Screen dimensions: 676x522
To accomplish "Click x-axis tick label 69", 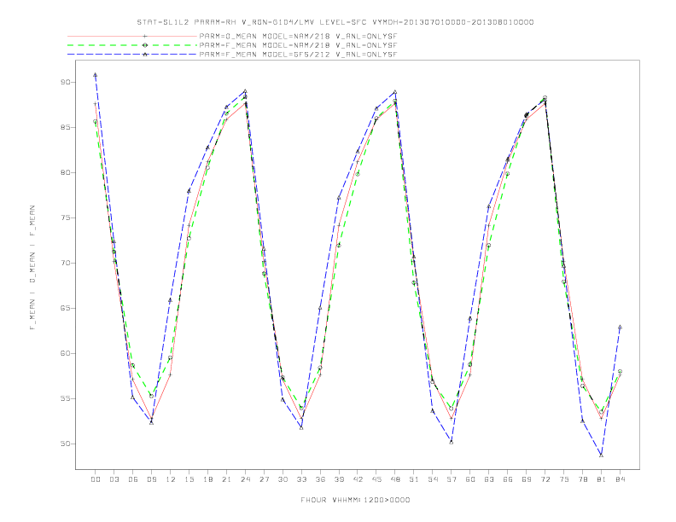I will coord(527,479).
